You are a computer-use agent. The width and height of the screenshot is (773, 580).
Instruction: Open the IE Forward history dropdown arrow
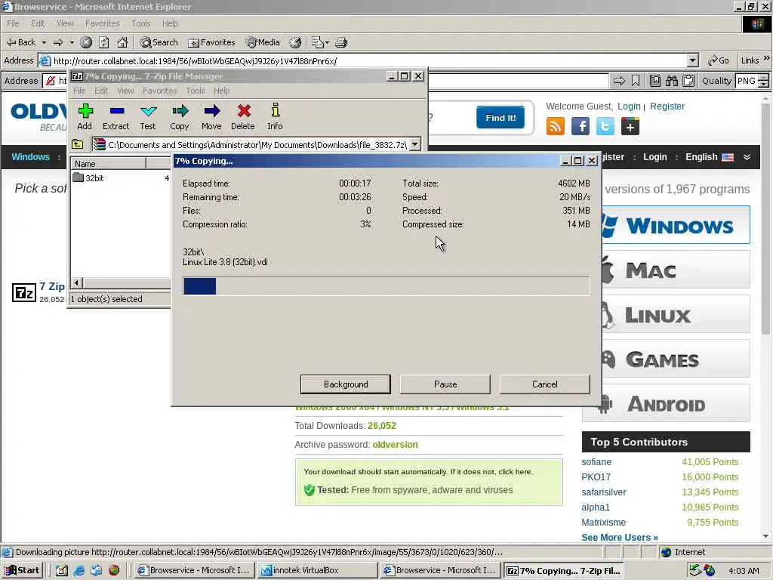coord(72,42)
